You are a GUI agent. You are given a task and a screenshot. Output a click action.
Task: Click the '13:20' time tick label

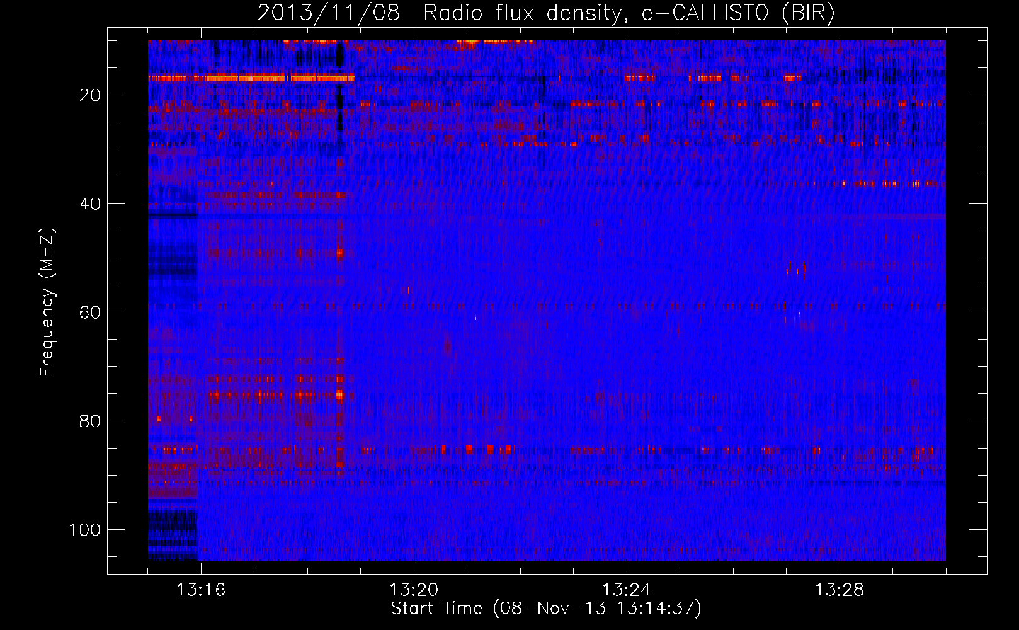(414, 590)
